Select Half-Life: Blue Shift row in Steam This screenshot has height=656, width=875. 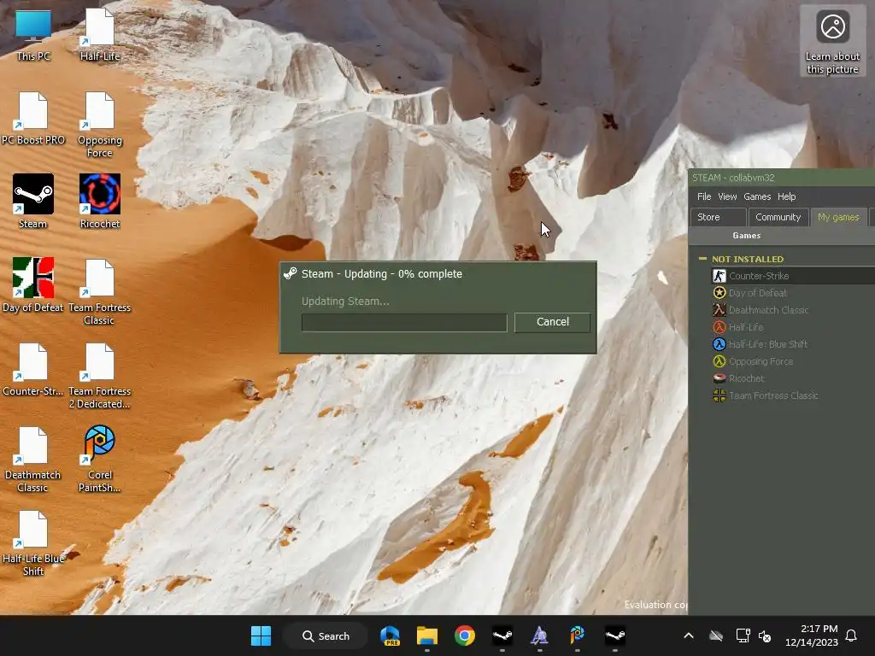click(x=794, y=344)
